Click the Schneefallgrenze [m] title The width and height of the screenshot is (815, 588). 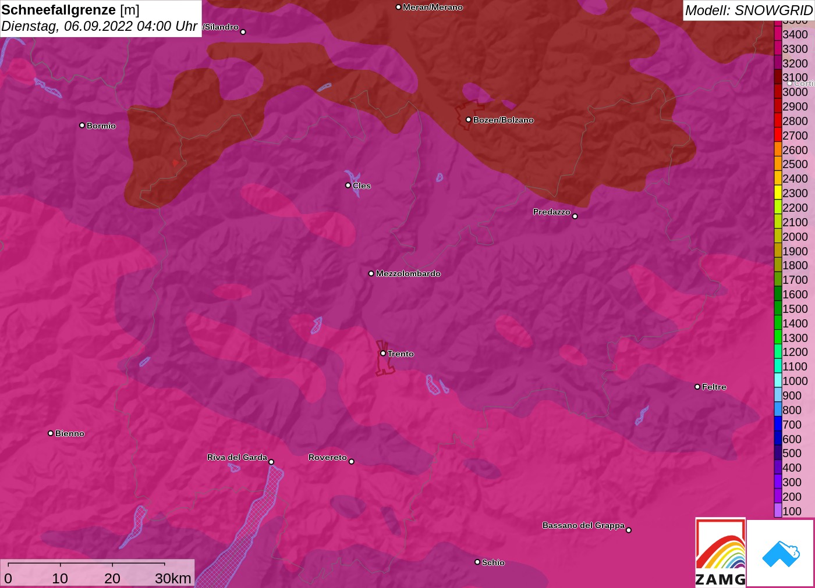(x=70, y=10)
